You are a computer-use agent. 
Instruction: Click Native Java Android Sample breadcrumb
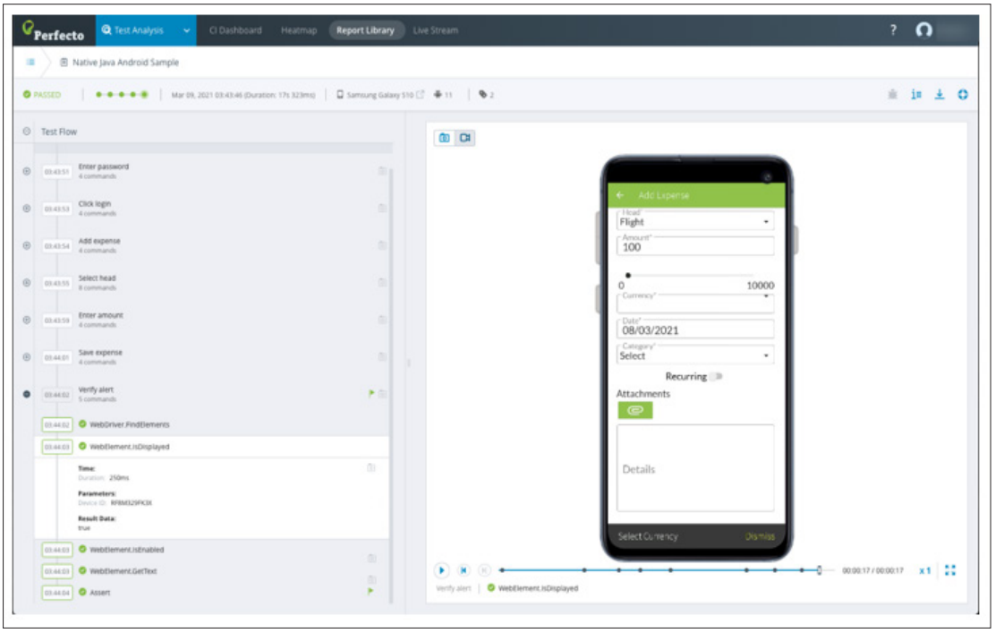[x=125, y=62]
